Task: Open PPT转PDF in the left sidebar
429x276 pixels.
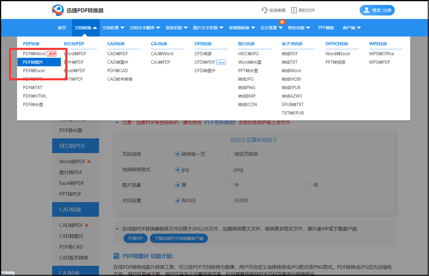Action: pyautogui.click(x=70, y=194)
